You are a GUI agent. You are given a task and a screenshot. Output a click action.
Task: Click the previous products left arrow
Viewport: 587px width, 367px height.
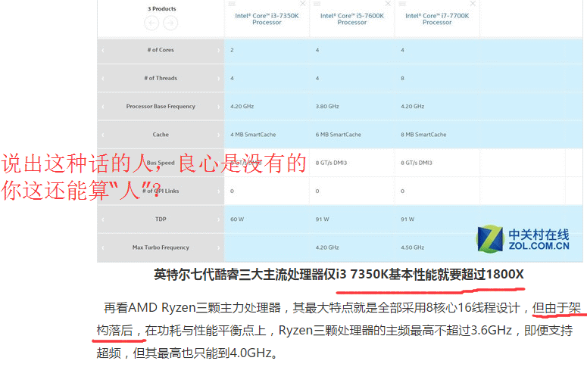tap(151, 23)
